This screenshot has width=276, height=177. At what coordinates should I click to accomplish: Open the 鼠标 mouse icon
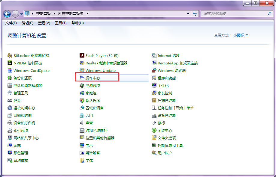point(154,123)
